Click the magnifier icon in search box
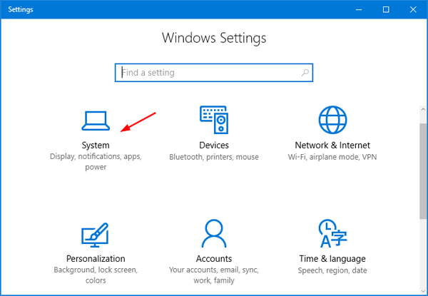Image resolution: width=428 pixels, height=296 pixels. (x=305, y=72)
